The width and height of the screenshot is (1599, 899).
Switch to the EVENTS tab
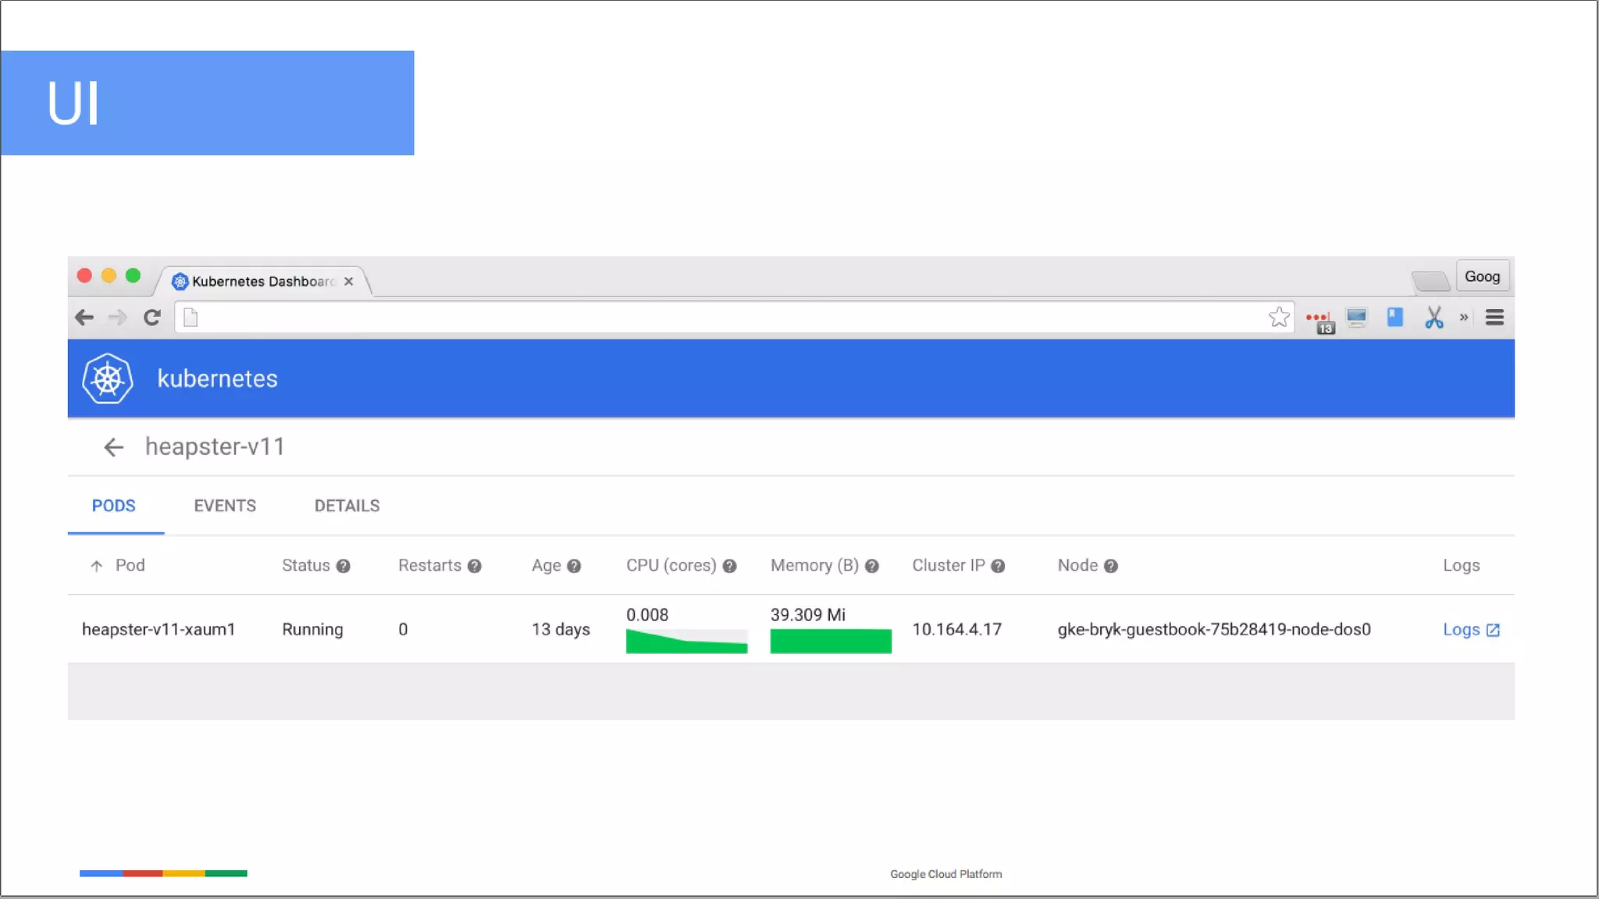225,506
